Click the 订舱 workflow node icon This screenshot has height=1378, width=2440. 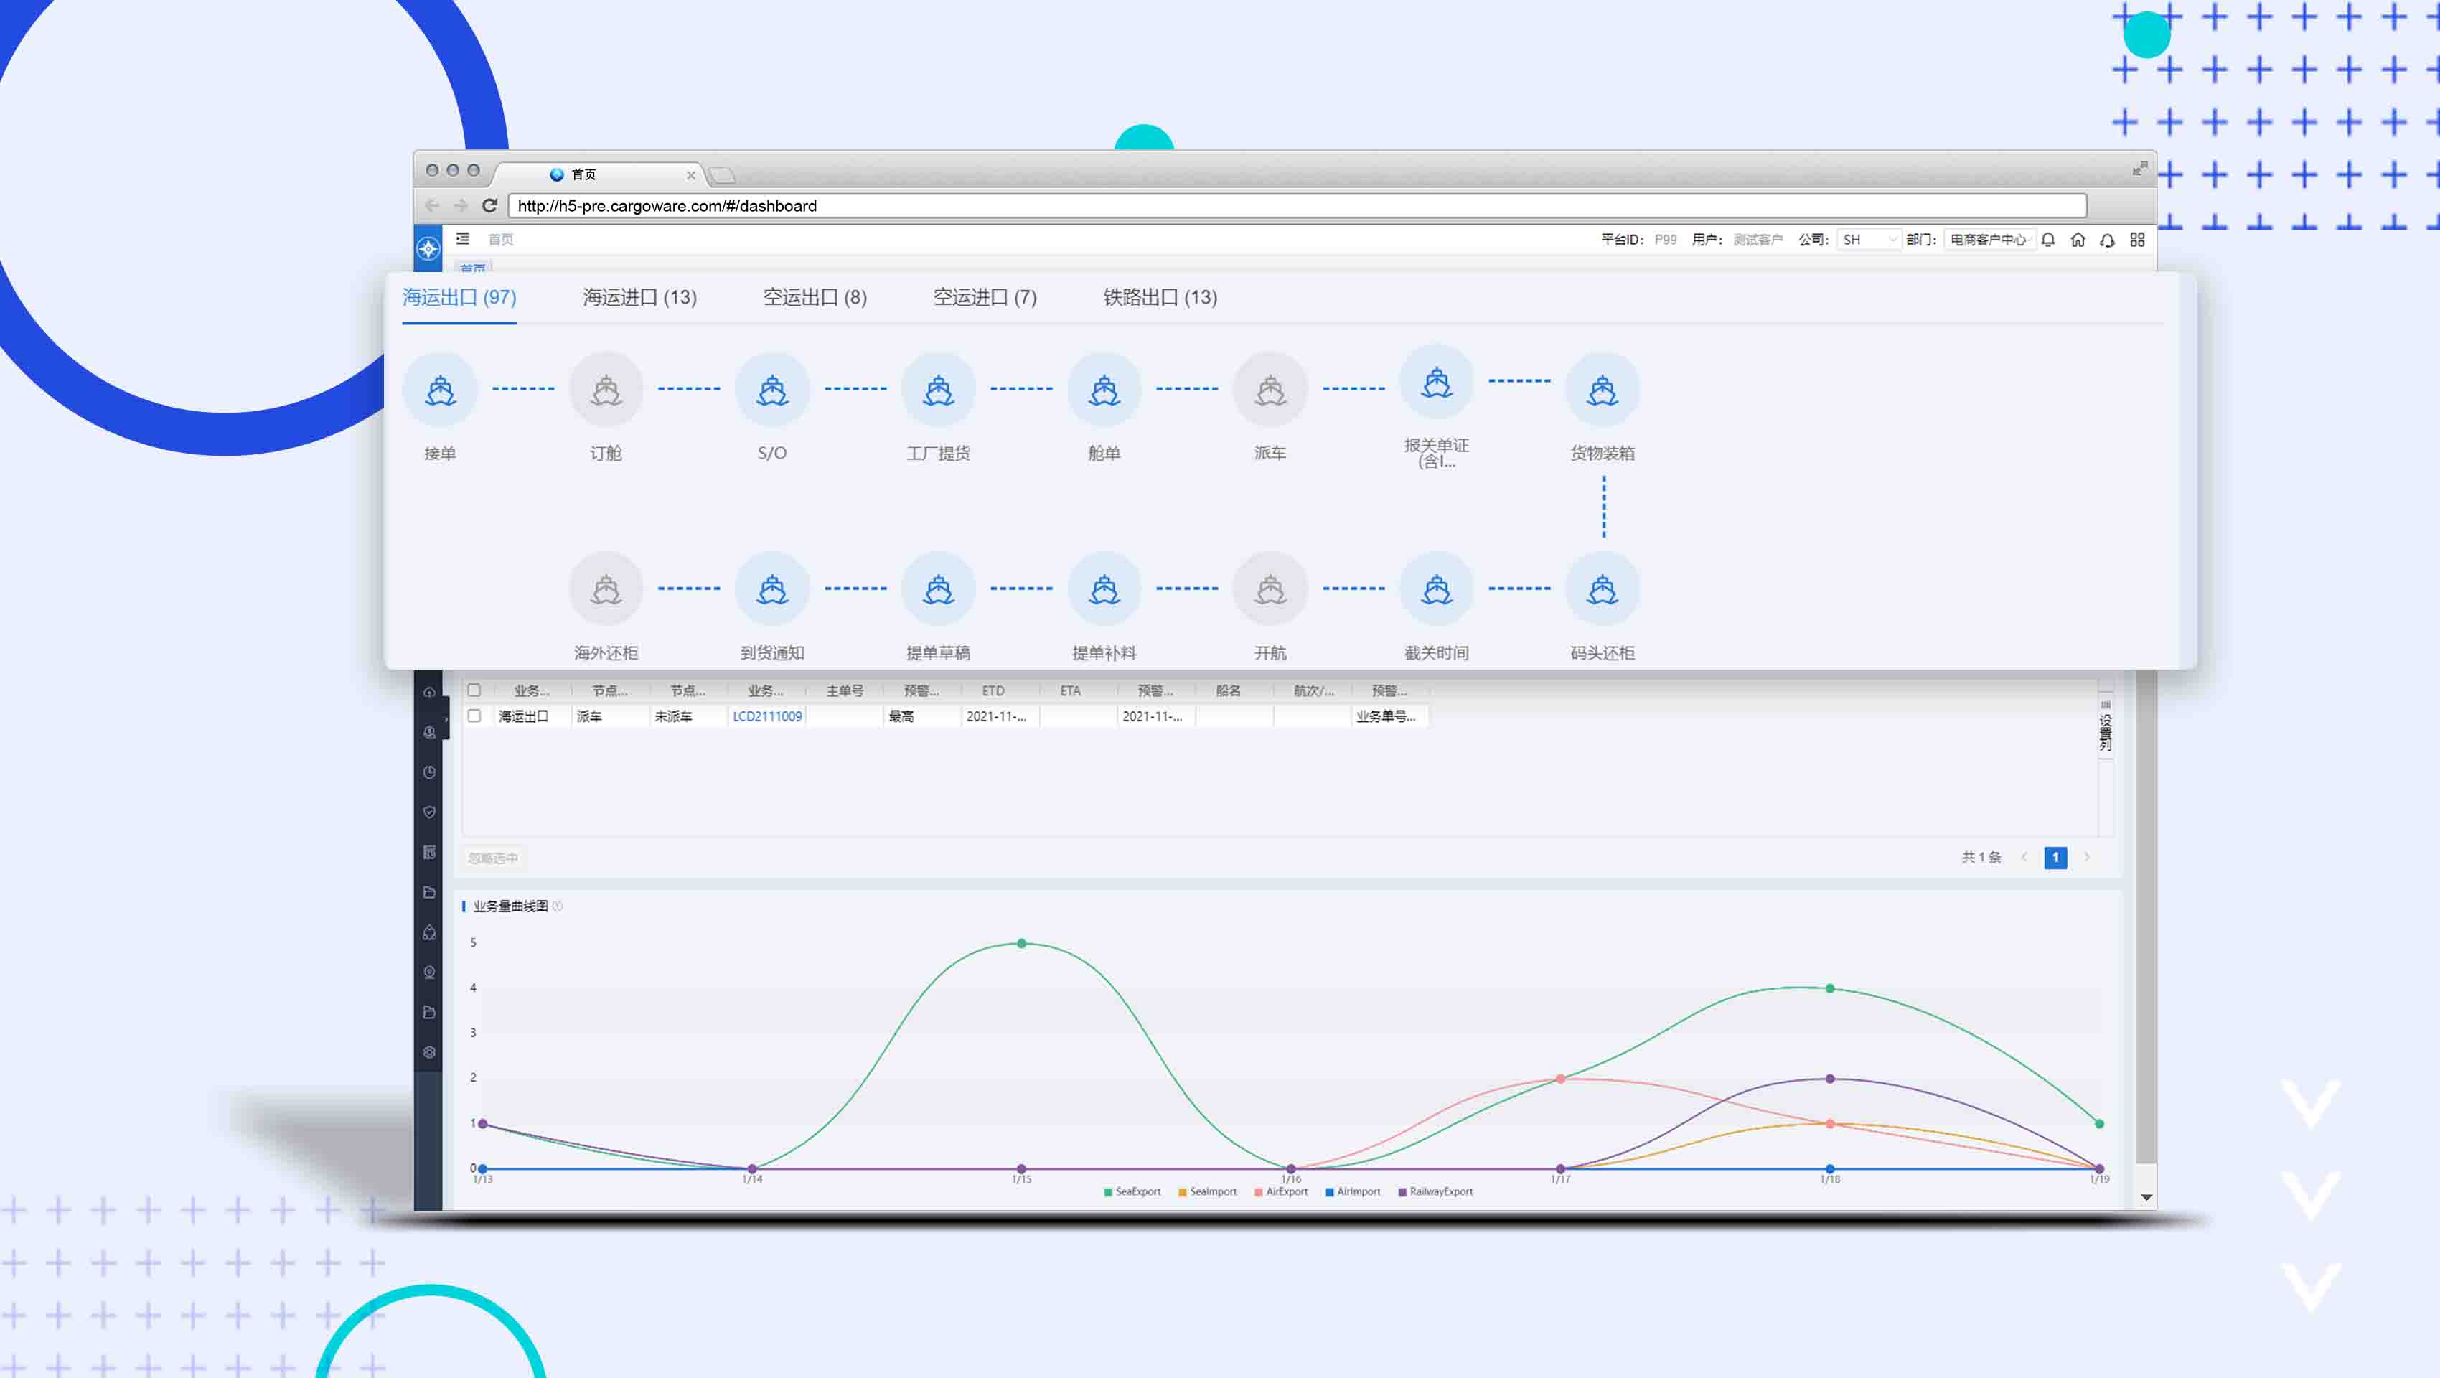[x=606, y=389]
